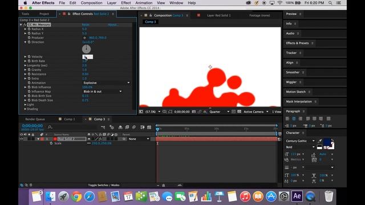Open Finder from the dock
The image size is (365, 205).
[50, 196]
